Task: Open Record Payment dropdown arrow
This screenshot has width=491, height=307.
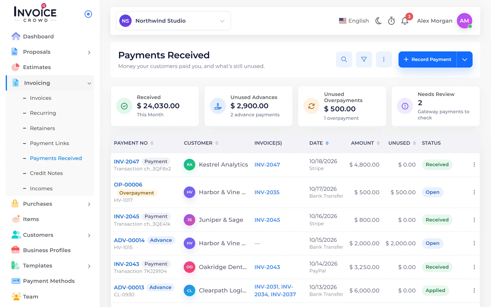Action: [x=465, y=59]
